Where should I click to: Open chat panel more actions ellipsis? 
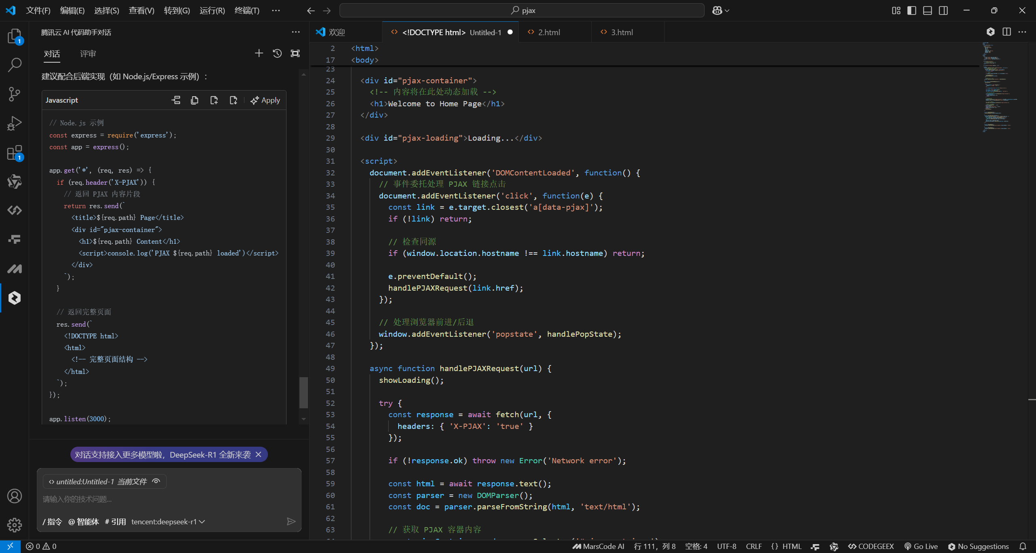click(x=296, y=32)
